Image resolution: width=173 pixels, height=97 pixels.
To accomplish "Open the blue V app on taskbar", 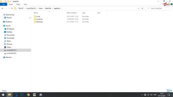I will pos(16,95).
